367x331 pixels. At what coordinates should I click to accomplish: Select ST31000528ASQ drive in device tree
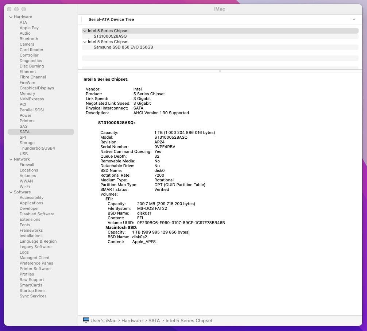[220, 36]
